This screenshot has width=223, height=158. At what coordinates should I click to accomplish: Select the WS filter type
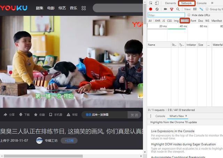point(207,21)
